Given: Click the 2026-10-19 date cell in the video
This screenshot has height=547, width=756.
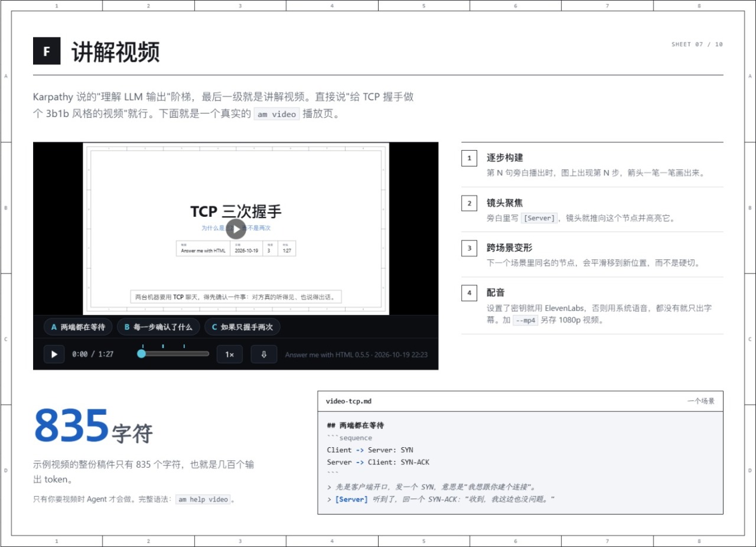Looking at the screenshot, I should (x=246, y=249).
